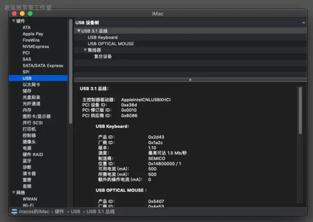The height and width of the screenshot is (222, 313).
Task: Click 位置 ID value 0x14800000 / 1
Action: 164,164
